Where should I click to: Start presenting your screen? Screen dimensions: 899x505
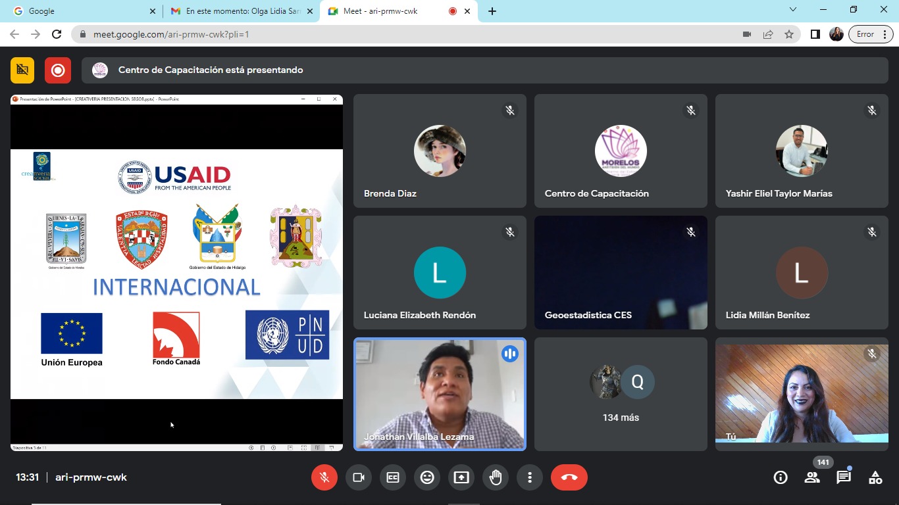(461, 477)
